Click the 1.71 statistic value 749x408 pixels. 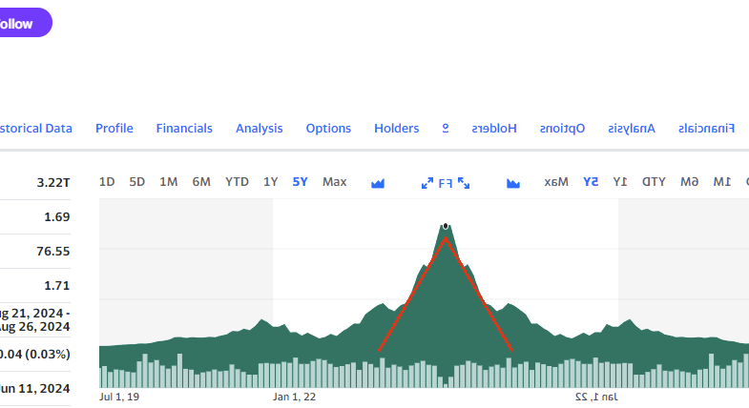[x=57, y=286]
